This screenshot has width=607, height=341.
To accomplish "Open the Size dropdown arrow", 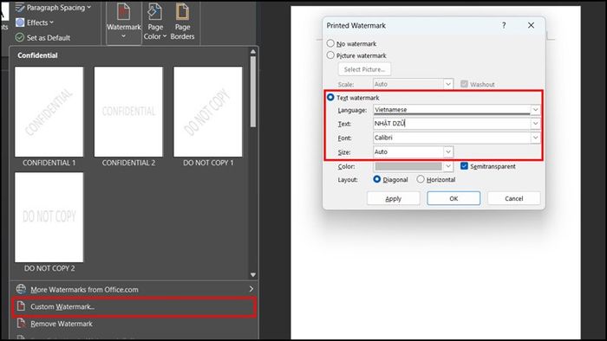I will click(448, 151).
